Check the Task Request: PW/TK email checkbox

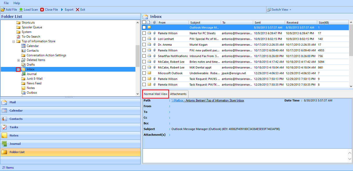pos(144,85)
